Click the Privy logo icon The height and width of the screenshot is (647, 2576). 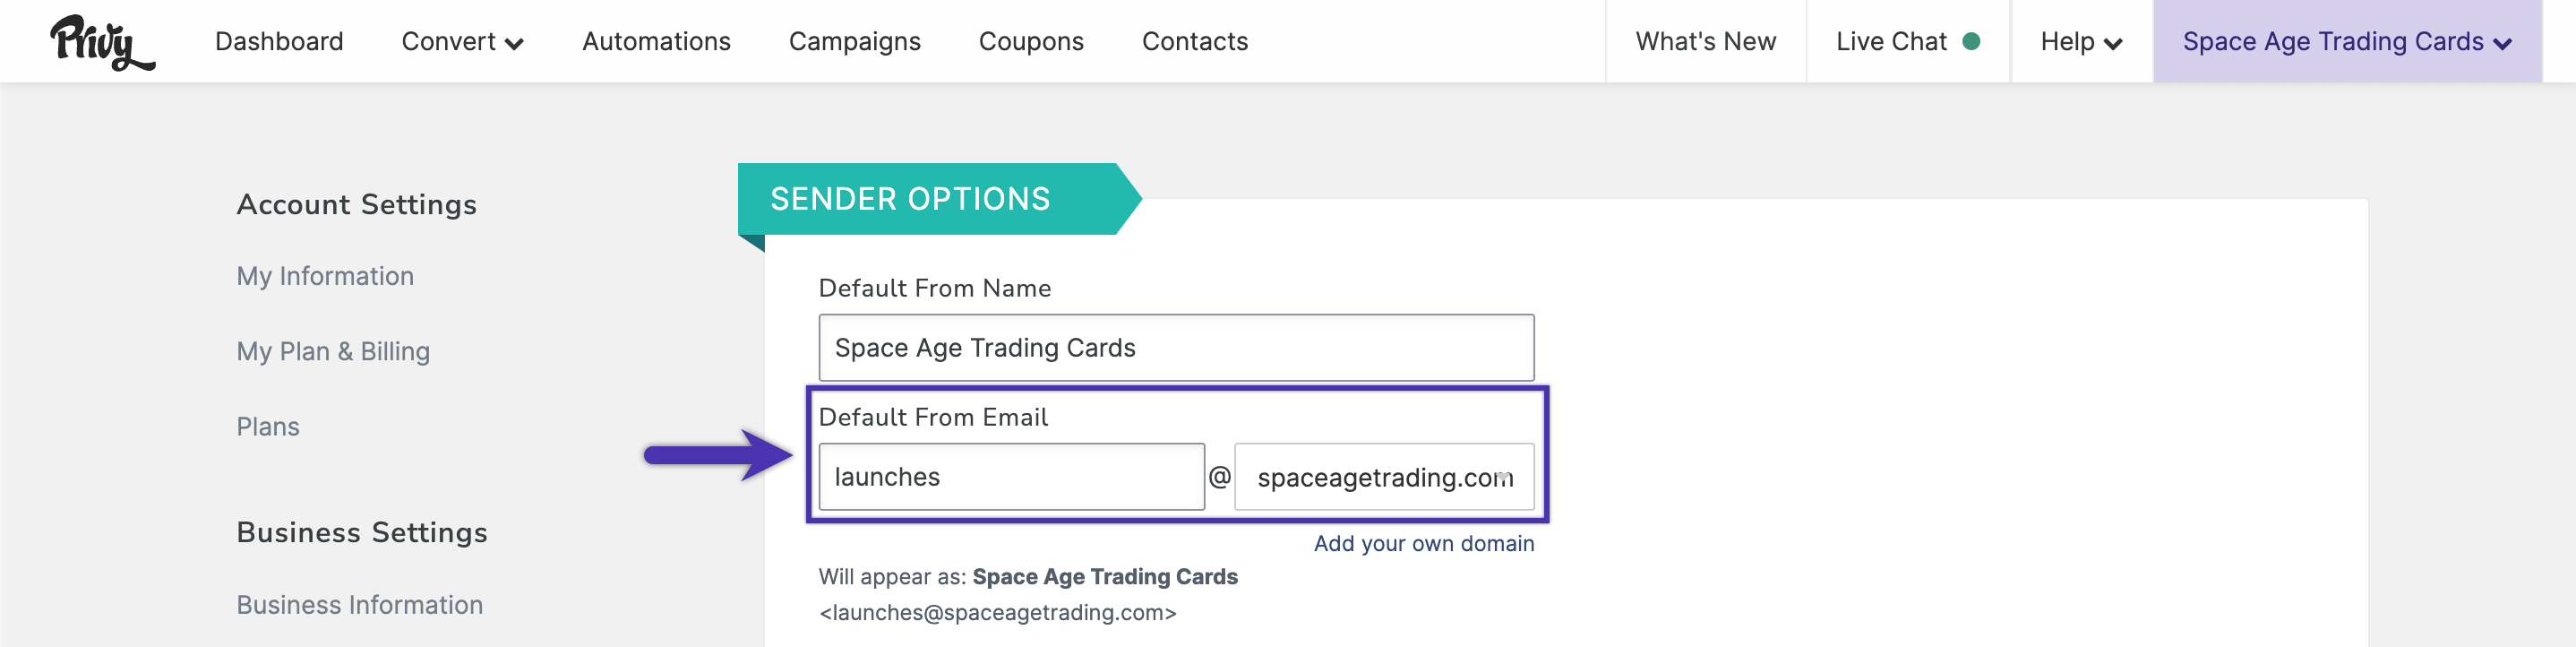coord(102,42)
